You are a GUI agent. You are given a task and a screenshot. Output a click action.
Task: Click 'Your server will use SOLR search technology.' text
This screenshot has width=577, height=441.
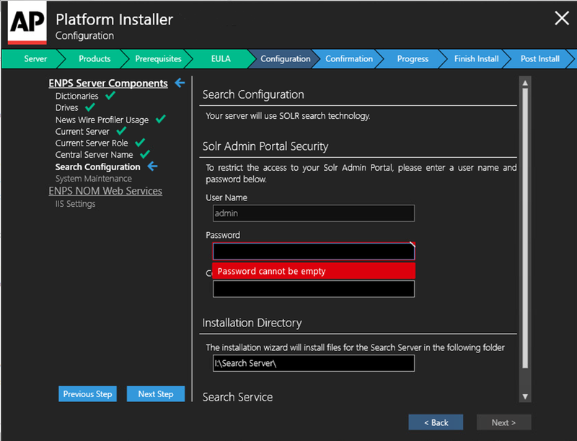click(x=288, y=116)
